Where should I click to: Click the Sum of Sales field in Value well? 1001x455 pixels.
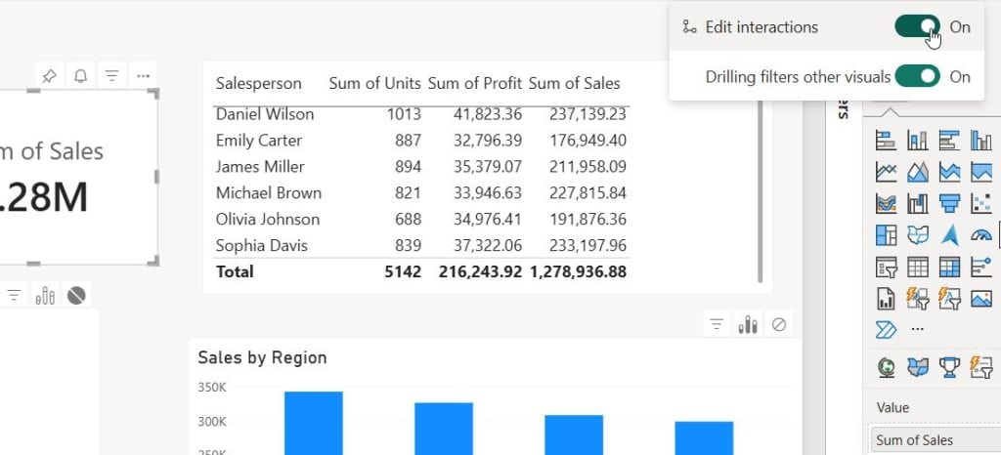pos(935,439)
